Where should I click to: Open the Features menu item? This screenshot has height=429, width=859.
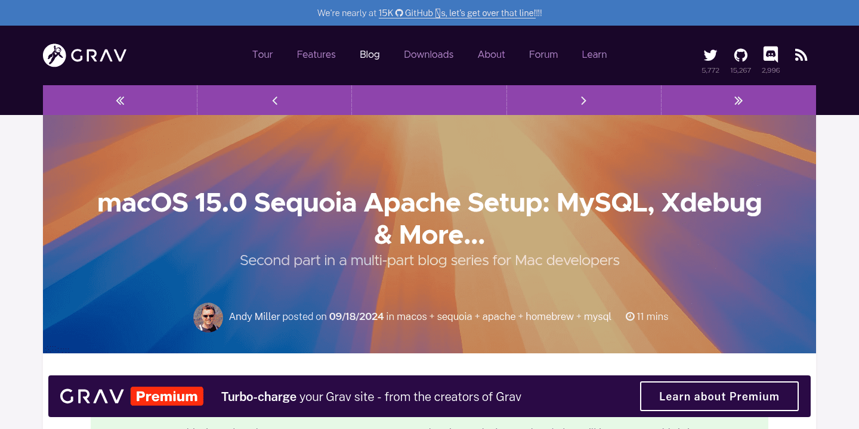(316, 54)
